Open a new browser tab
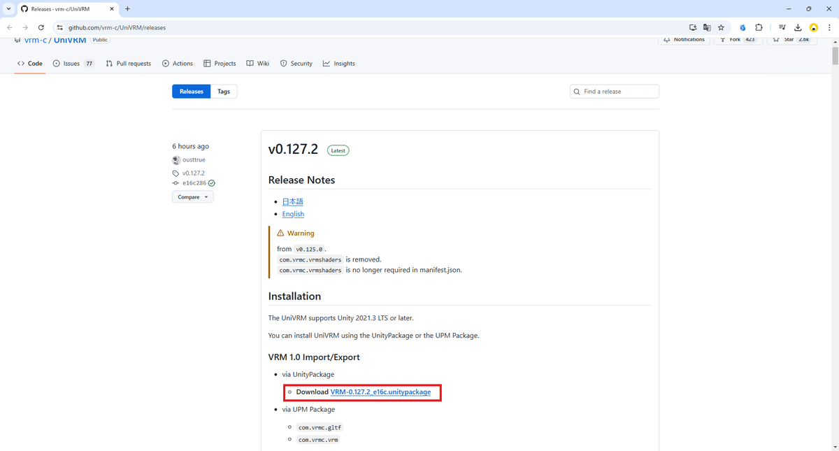This screenshot has height=451, width=839. (x=127, y=9)
